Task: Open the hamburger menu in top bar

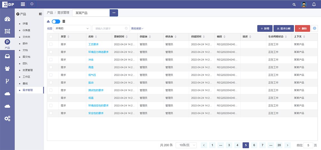Action: pyautogui.click(x=23, y=4)
